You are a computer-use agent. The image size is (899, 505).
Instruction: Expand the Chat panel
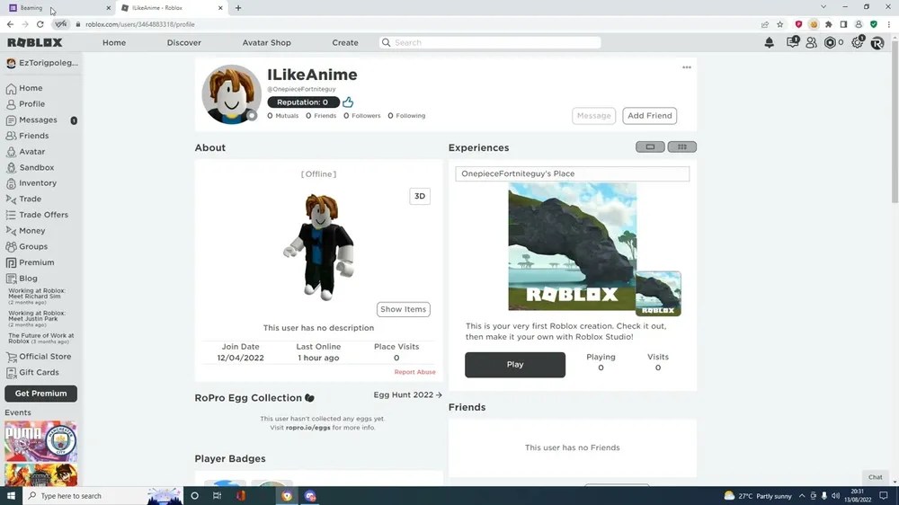875,477
